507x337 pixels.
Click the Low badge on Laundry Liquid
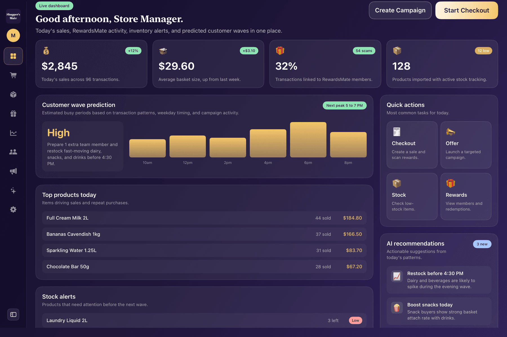coord(355,320)
